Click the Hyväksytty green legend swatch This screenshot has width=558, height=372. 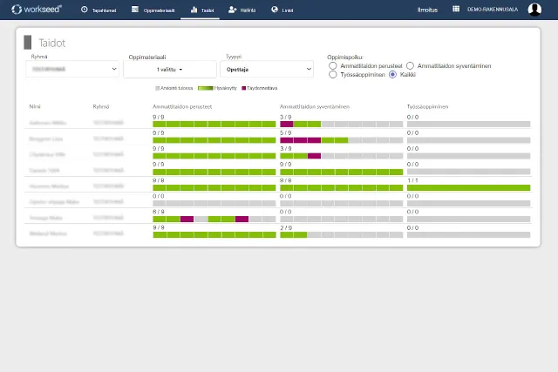coord(206,88)
